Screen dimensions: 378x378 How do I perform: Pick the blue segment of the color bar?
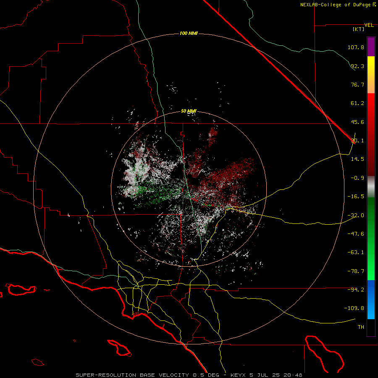(371, 299)
